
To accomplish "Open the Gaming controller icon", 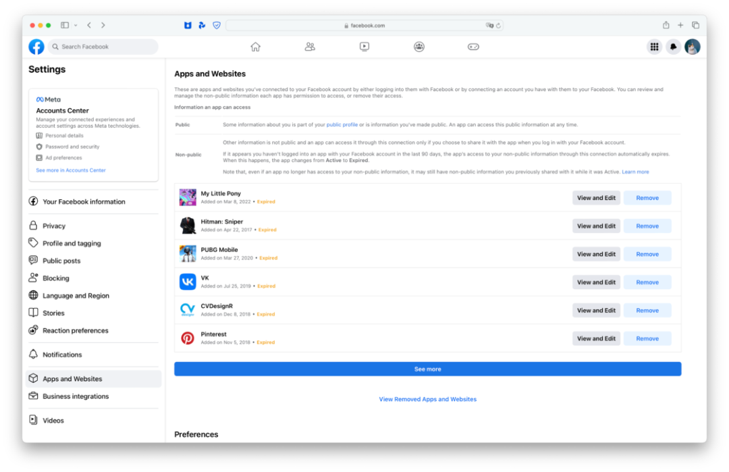I will click(x=473, y=47).
